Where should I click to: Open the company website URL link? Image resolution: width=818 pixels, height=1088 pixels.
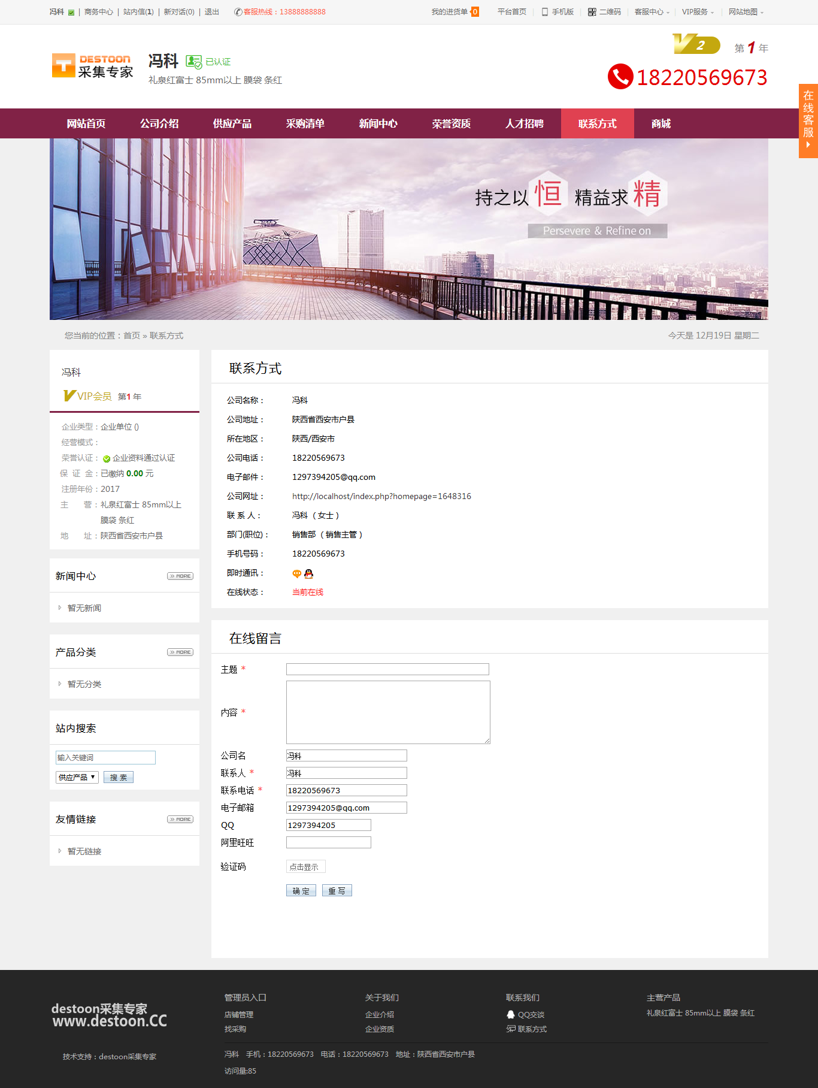381,496
